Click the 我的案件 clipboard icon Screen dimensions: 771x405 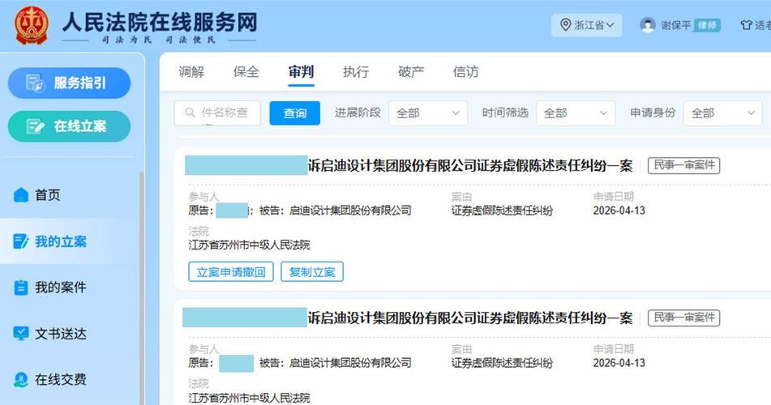pos(21,287)
